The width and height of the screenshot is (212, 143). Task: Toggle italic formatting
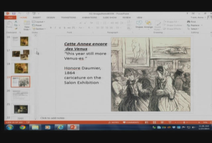tap(55, 28)
